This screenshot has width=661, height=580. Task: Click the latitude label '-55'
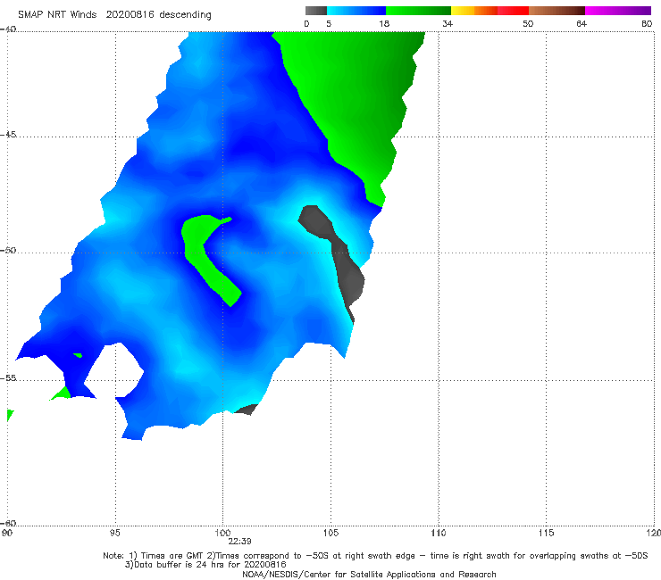point(8,377)
